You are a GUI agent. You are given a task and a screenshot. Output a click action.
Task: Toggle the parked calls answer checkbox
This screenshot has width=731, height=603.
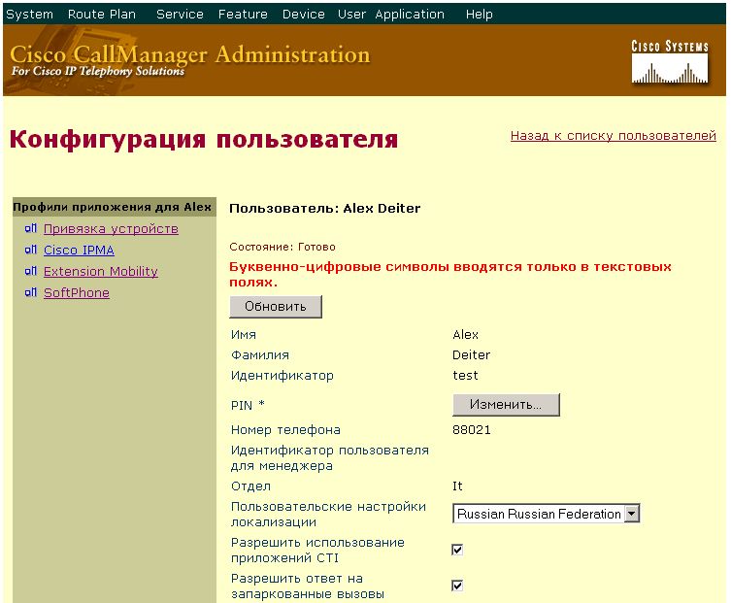(x=457, y=586)
